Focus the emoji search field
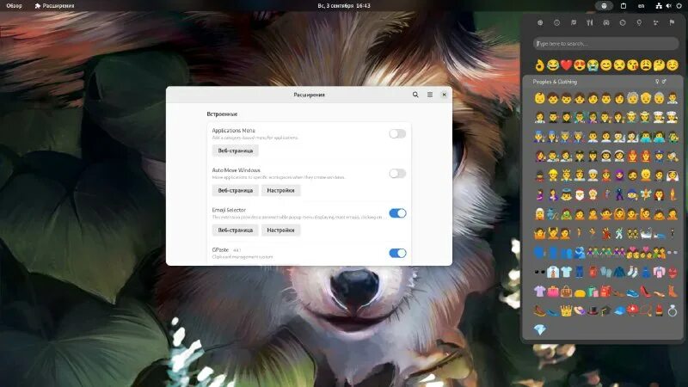Viewport: 688px width, 387px height. pyautogui.click(x=606, y=44)
